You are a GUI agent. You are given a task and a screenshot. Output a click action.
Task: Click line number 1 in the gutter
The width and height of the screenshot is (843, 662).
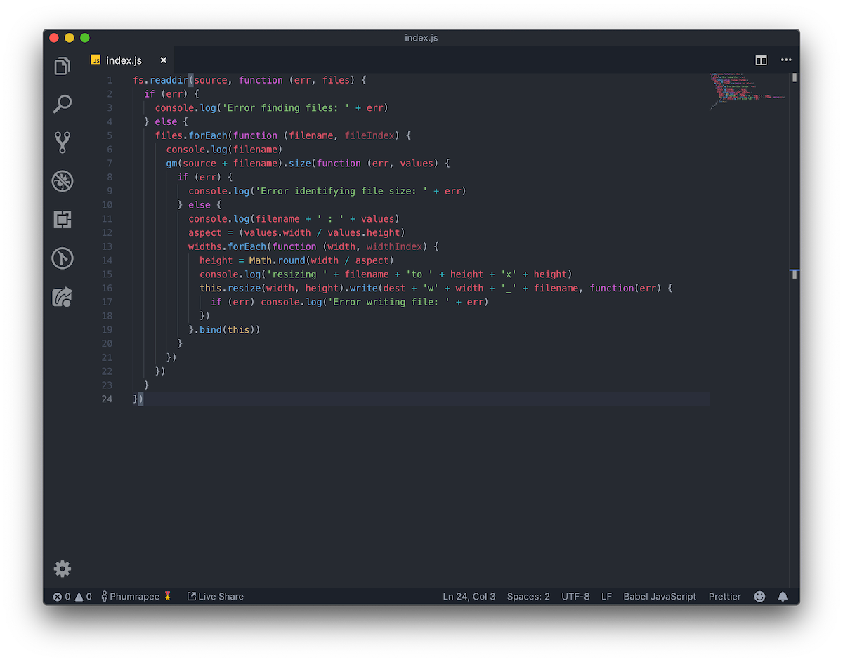pos(110,80)
